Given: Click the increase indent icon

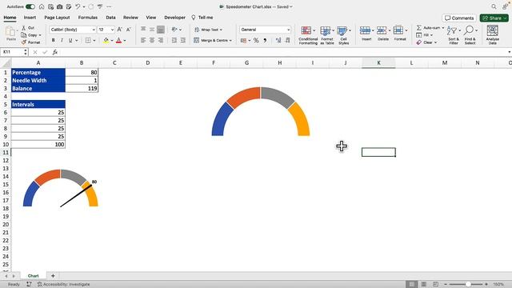Looking at the screenshot, I should pyautogui.click(x=183, y=40).
